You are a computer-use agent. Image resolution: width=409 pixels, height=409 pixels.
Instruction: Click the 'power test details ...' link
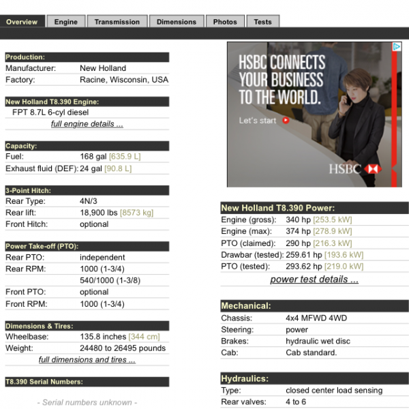coord(314,279)
